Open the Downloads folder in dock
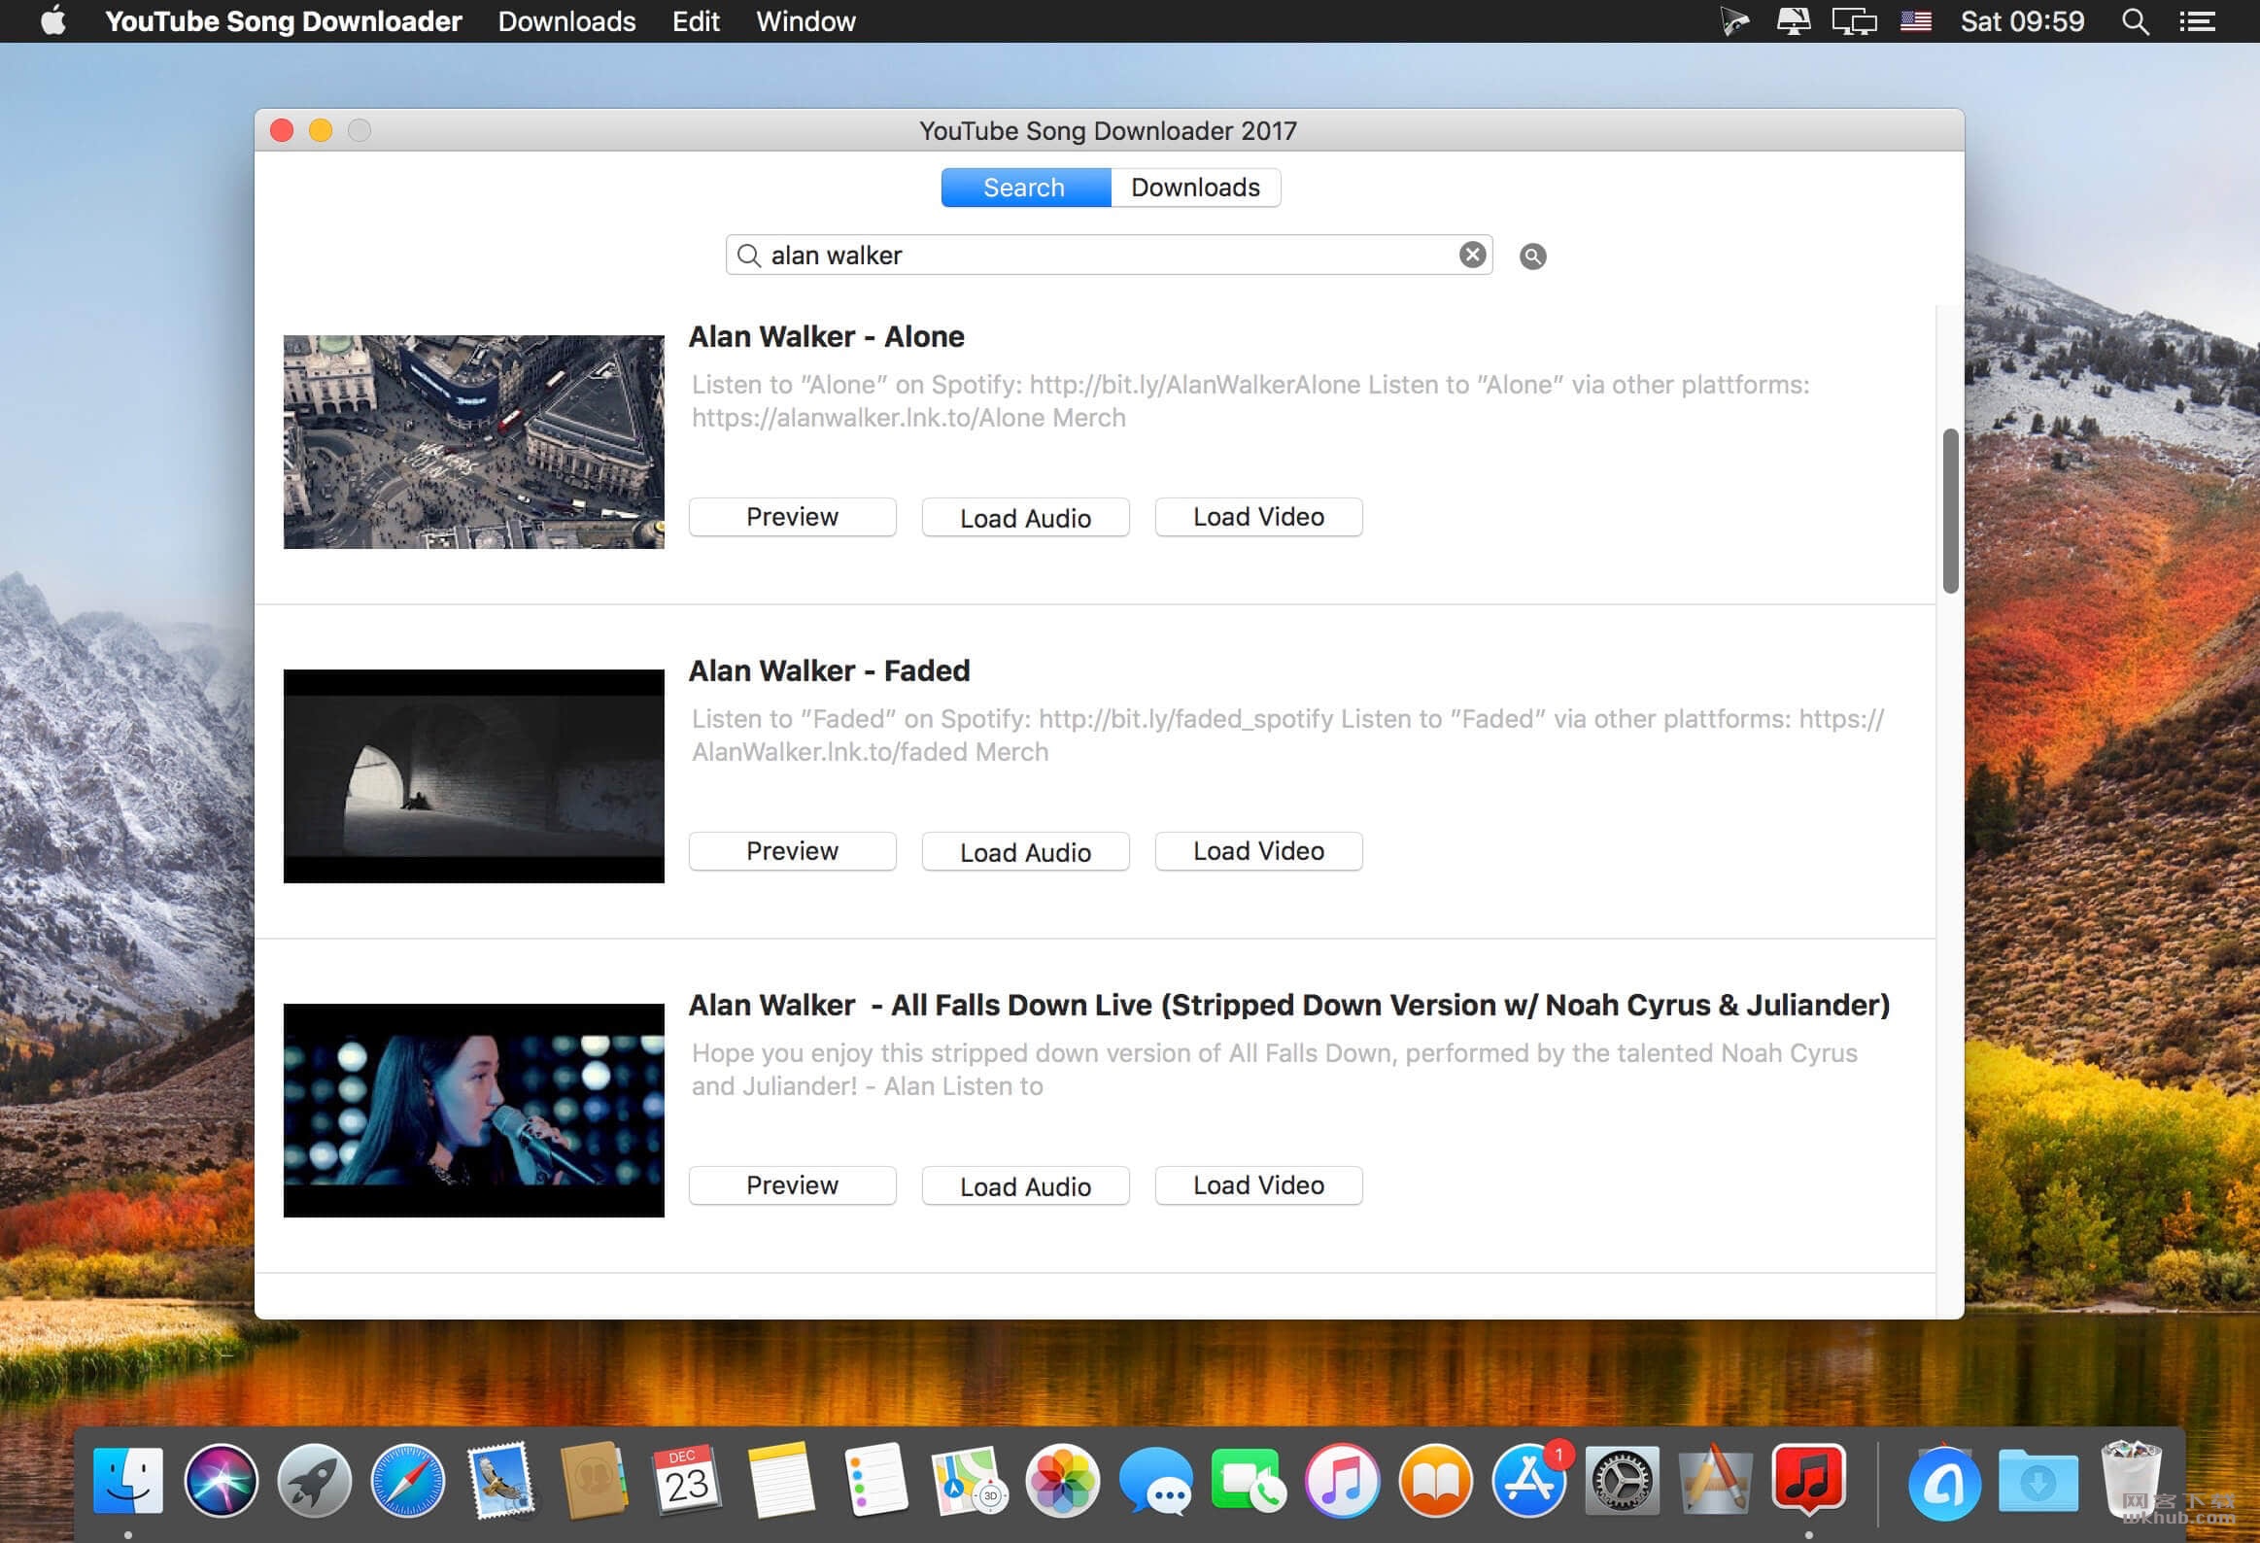This screenshot has height=1543, width=2260. (2037, 1481)
